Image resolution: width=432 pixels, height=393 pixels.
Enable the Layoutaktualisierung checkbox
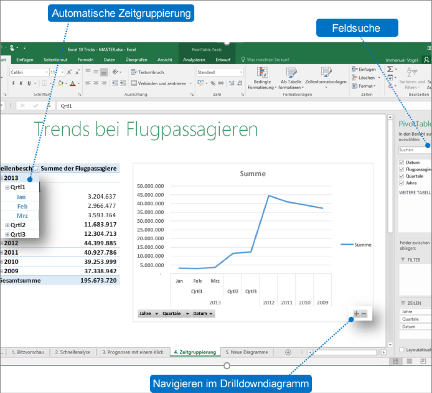402,350
